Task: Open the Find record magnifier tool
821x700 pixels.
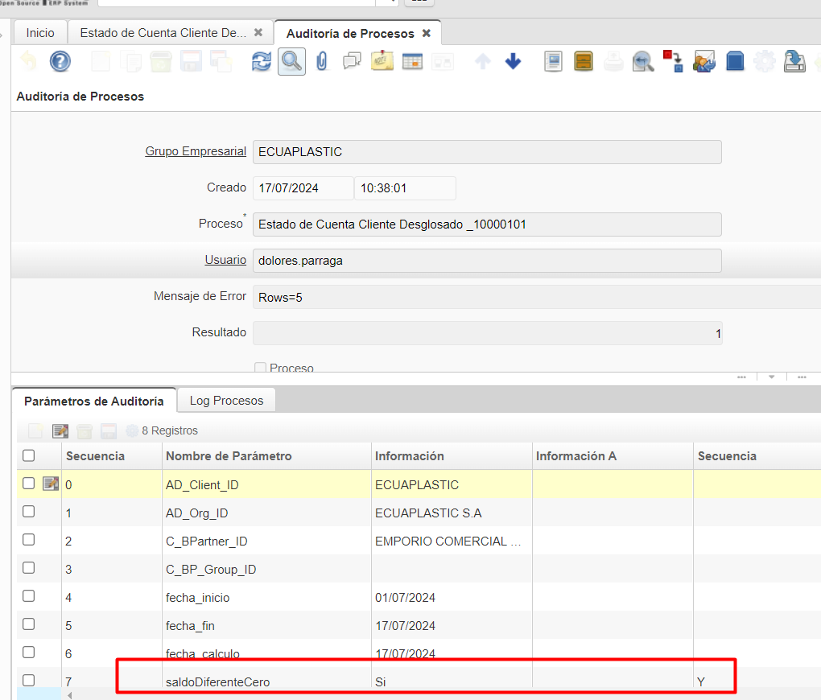Action: pyautogui.click(x=291, y=61)
